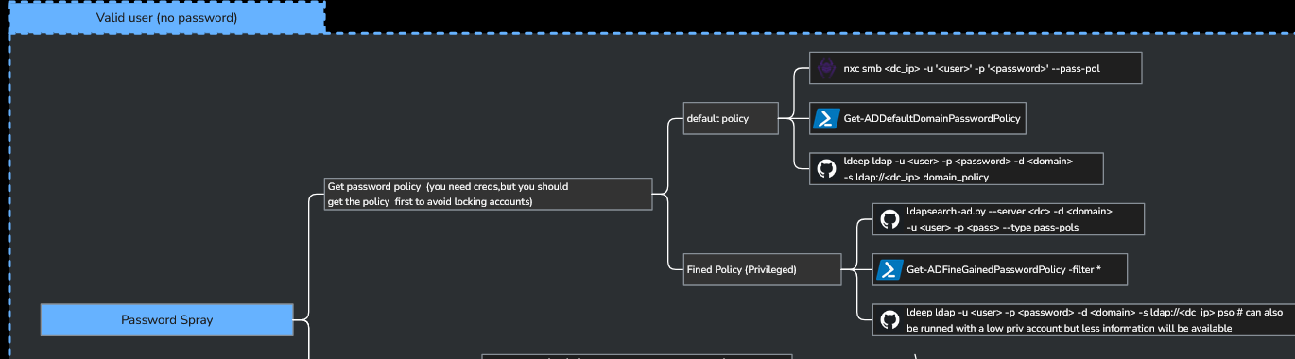This screenshot has width=1295, height=359.
Task: Click the ldeep ldap pso command text
Action: tap(1095, 319)
